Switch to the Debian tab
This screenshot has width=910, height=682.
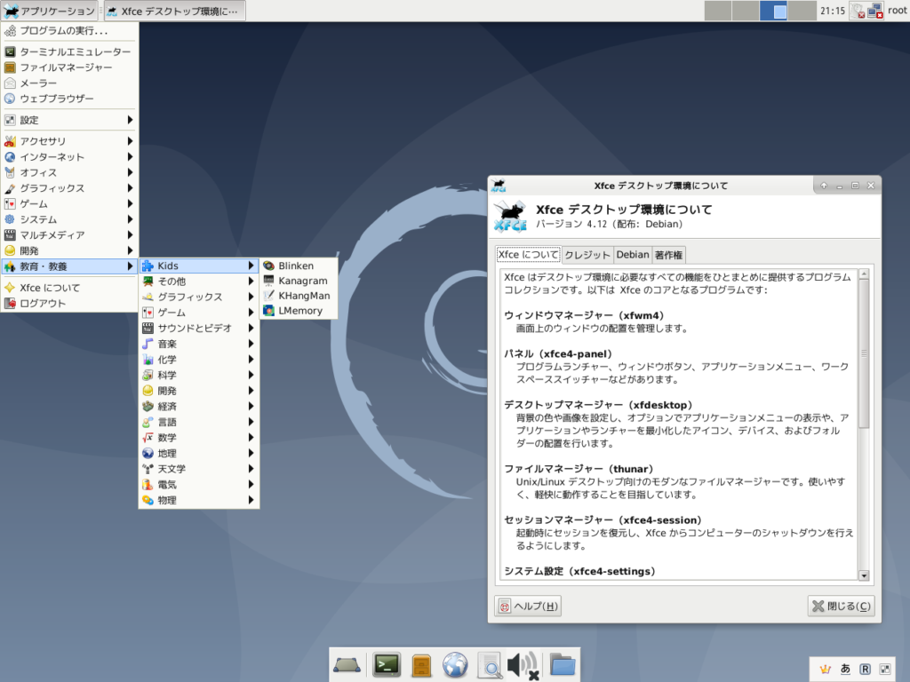coord(633,254)
